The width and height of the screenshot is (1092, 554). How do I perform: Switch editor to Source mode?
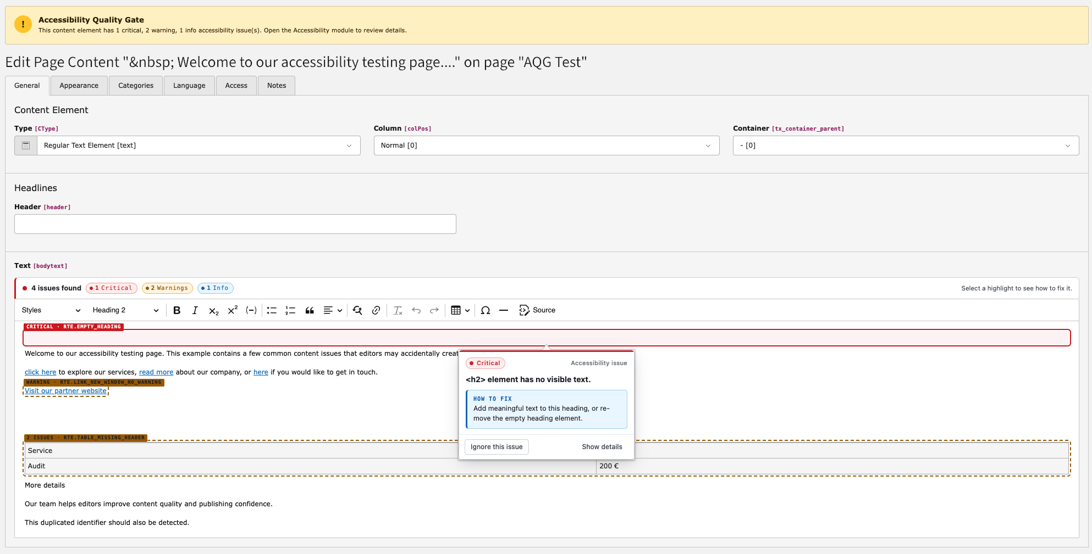click(x=537, y=310)
